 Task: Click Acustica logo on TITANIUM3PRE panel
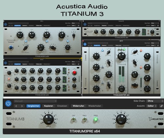[x=156, y=119]
